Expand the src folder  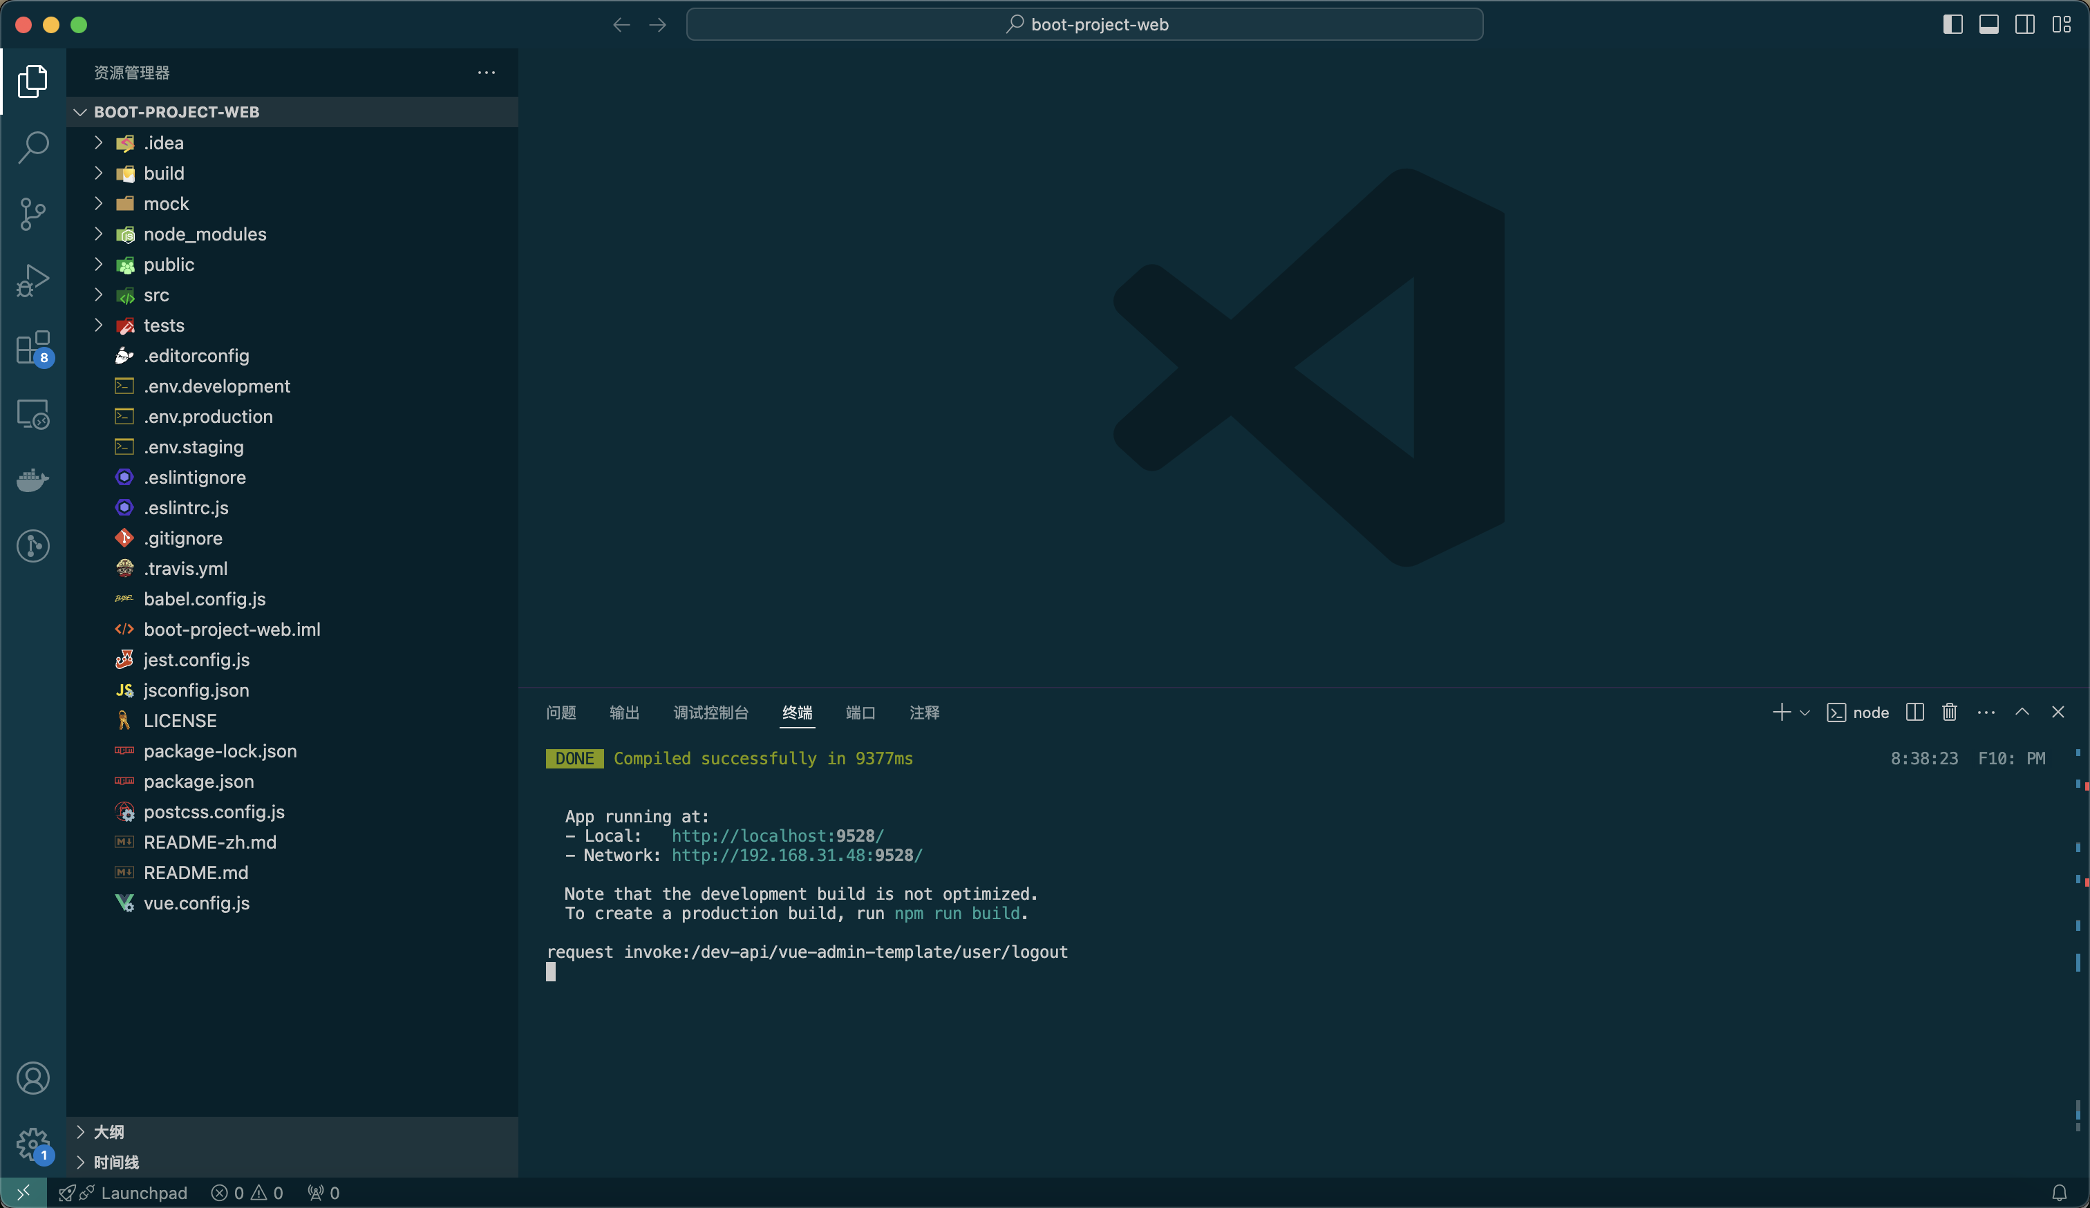(292, 295)
